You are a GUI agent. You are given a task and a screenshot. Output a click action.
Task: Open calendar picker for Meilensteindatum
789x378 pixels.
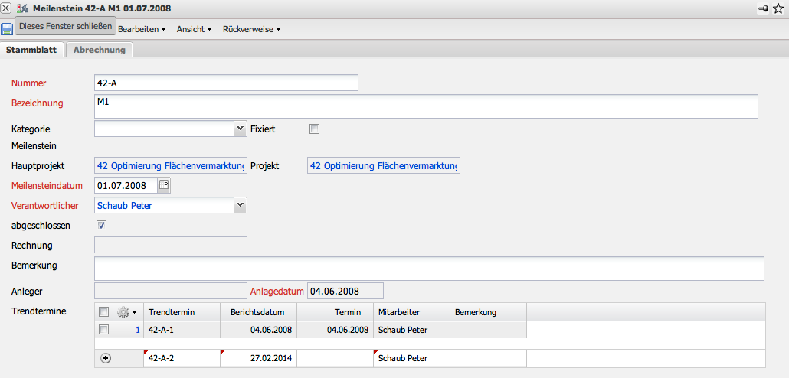pyautogui.click(x=164, y=184)
